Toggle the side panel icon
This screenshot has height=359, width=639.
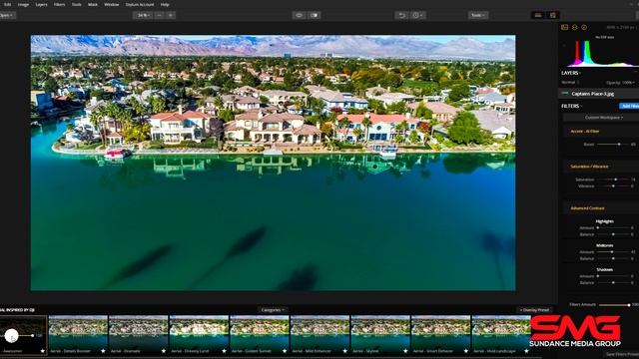(x=553, y=16)
